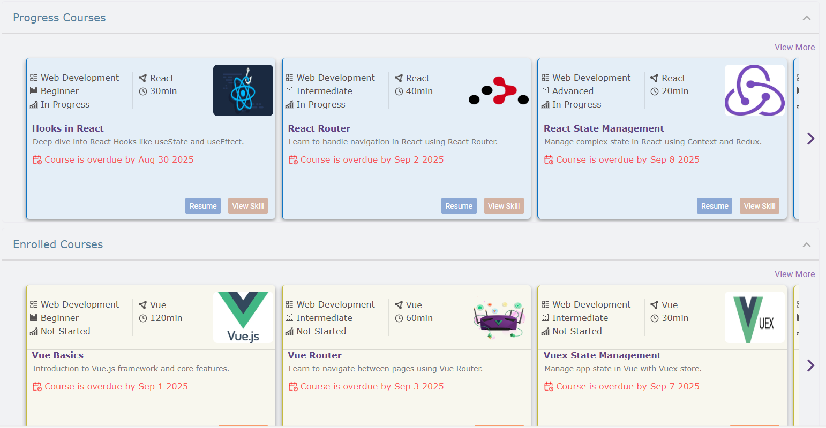Click the overdue calendar icon on Hooks in React
Viewport: 826px width, 428px height.
(37, 159)
